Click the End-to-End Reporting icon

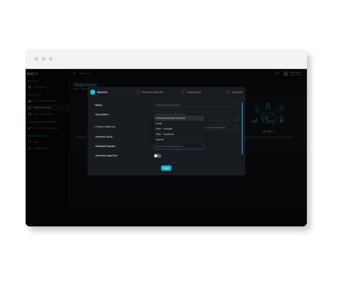coord(29,128)
